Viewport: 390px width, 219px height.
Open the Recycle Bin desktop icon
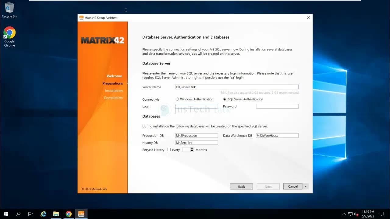coord(9,10)
